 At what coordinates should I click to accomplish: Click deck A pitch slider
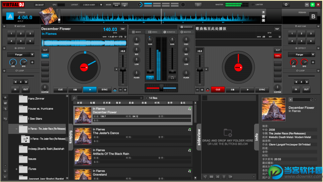coord(123,69)
